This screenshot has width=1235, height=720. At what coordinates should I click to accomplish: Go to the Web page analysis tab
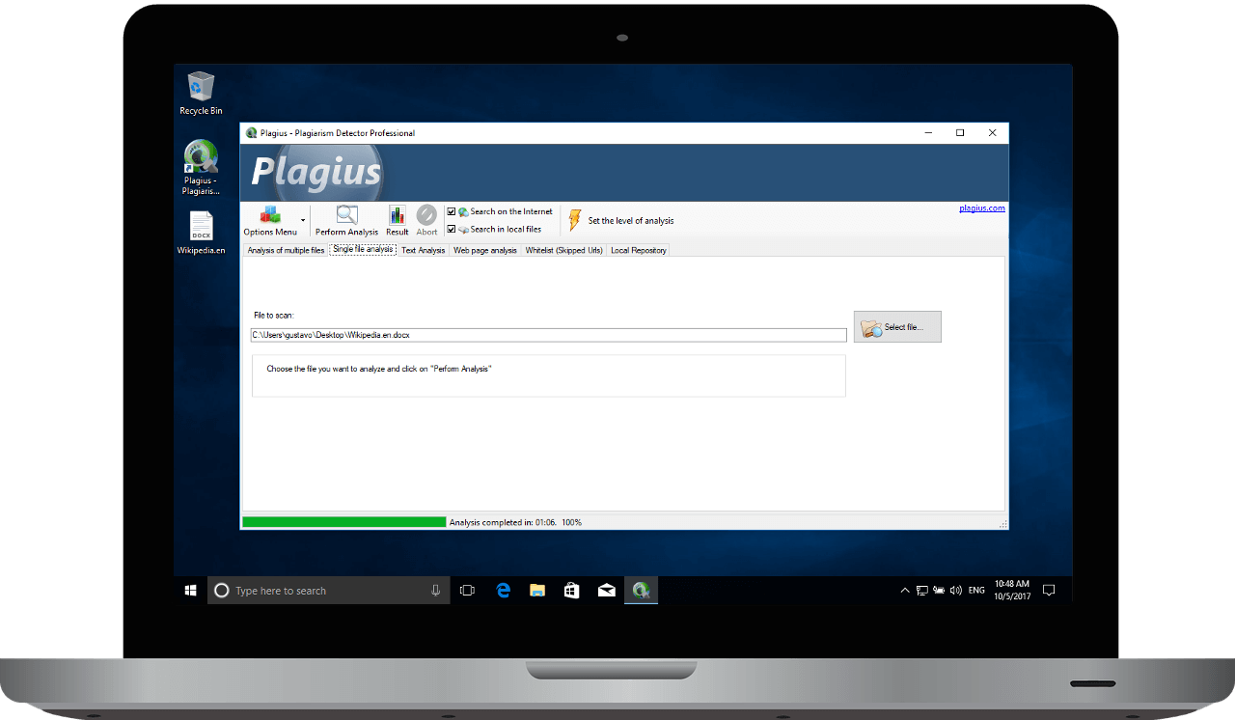[485, 250]
